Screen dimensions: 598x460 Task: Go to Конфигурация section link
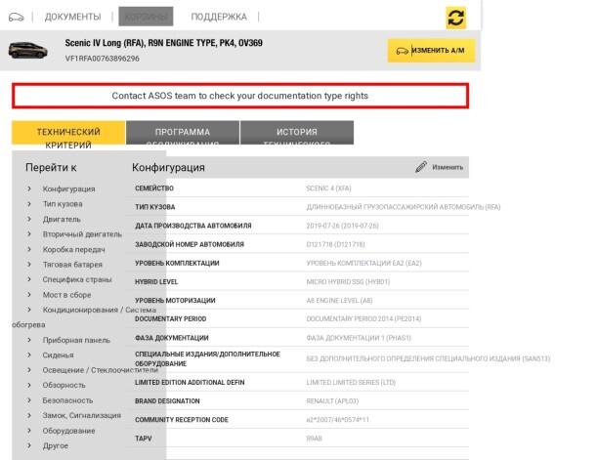pos(69,189)
